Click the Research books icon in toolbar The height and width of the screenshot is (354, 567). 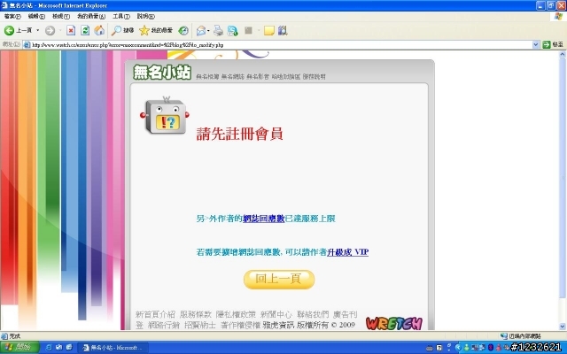coord(283,31)
